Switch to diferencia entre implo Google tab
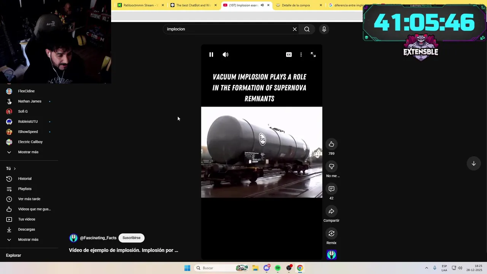The width and height of the screenshot is (487, 274). (345, 5)
